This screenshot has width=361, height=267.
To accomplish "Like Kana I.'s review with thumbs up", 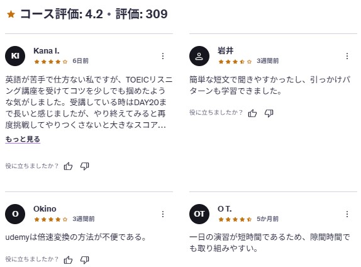I will point(68,166).
